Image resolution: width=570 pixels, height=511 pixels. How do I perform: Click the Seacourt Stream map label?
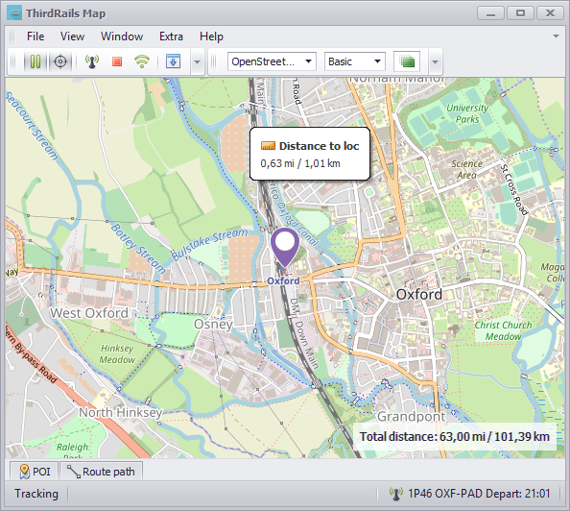(32, 126)
